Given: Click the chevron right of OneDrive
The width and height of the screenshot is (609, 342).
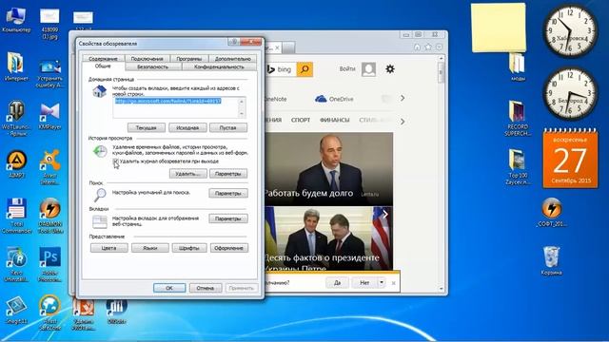Looking at the screenshot, I should point(403,99).
